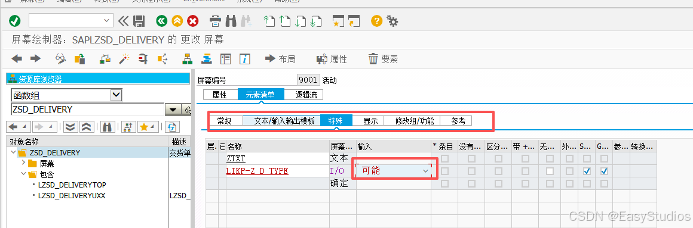Click the blue information 'i' icon
This screenshot has width=693, height=228.
click(x=246, y=58)
